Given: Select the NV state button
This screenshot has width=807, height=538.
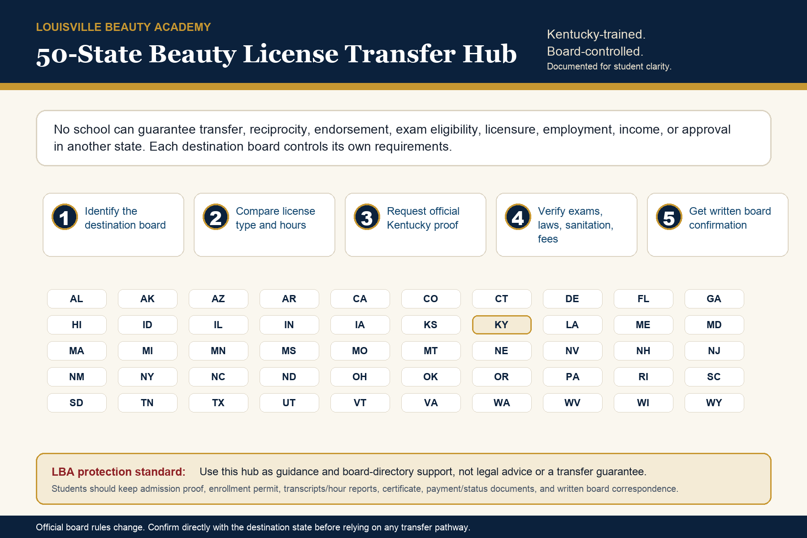Looking at the screenshot, I should pos(573,351).
